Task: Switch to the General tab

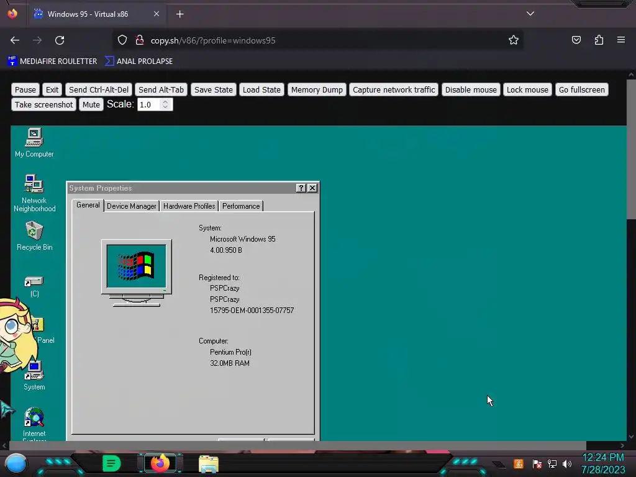Action: point(88,205)
